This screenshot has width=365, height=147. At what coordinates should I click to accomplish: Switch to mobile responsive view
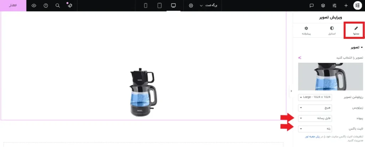coord(146,6)
